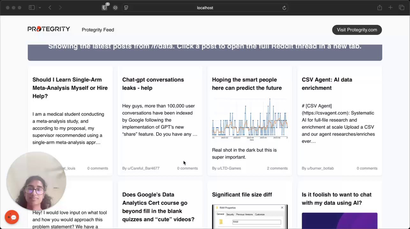Click the time-series chart thumbnail

[250, 119]
